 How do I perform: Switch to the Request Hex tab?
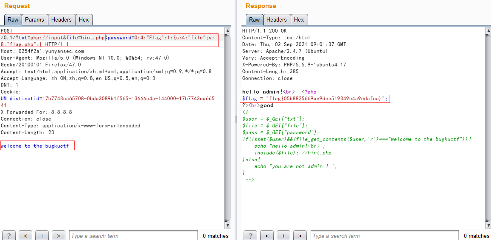(84, 20)
